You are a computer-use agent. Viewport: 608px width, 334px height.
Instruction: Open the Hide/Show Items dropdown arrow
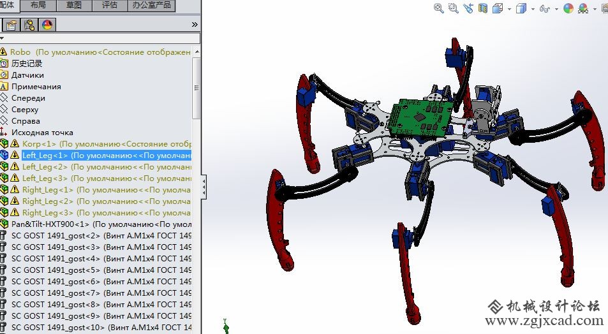[556, 9]
